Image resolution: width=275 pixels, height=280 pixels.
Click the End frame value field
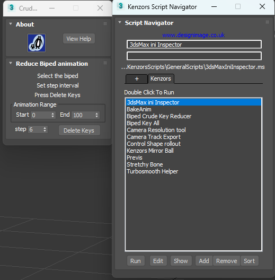click(83, 115)
